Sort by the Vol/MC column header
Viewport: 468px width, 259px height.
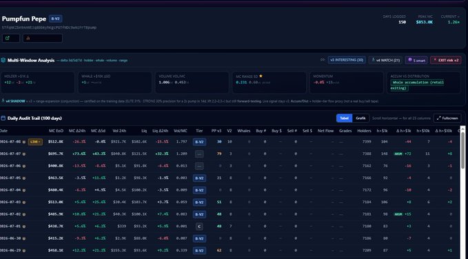pyautogui.click(x=181, y=131)
